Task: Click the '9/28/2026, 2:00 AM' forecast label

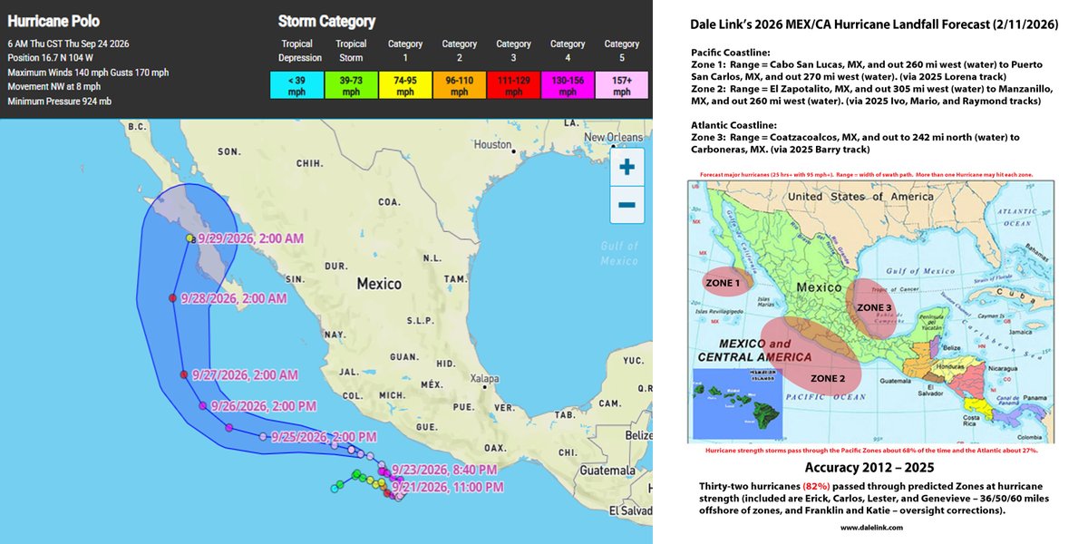Action: coord(233,298)
